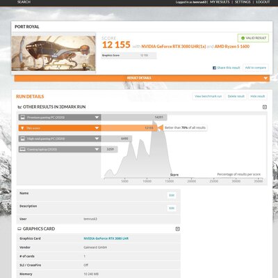Click the green valid result check icon
The image size is (278, 278).
[243, 38]
